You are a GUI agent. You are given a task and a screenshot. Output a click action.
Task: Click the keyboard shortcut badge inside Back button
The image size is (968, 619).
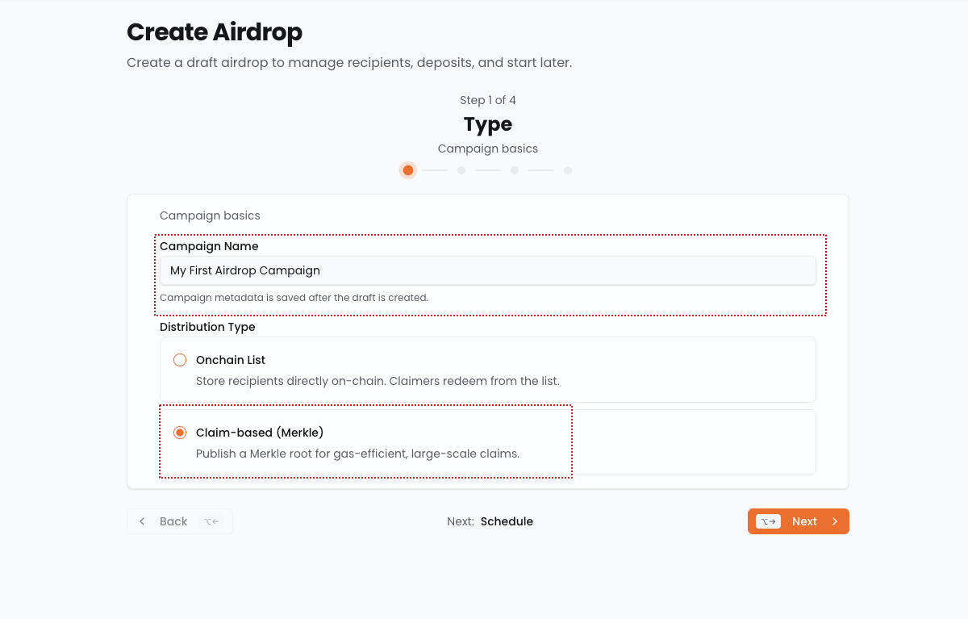(x=211, y=521)
